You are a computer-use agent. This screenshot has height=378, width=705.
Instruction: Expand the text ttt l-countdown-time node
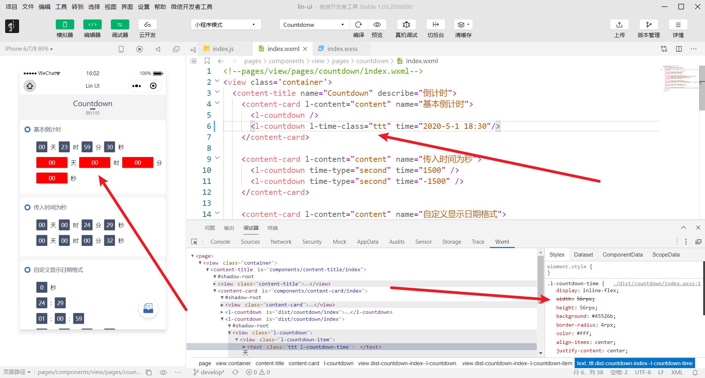244,347
